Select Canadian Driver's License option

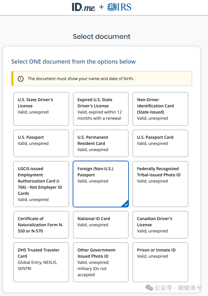tap(160, 225)
